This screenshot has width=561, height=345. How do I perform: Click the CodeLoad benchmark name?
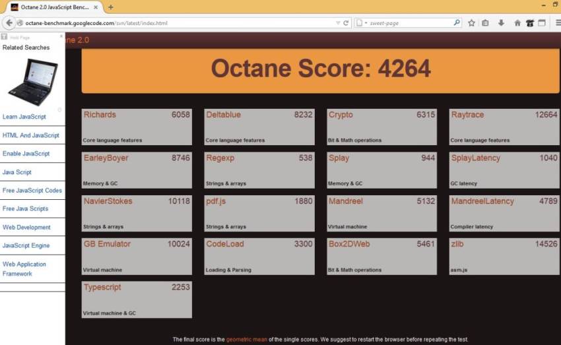(x=224, y=244)
